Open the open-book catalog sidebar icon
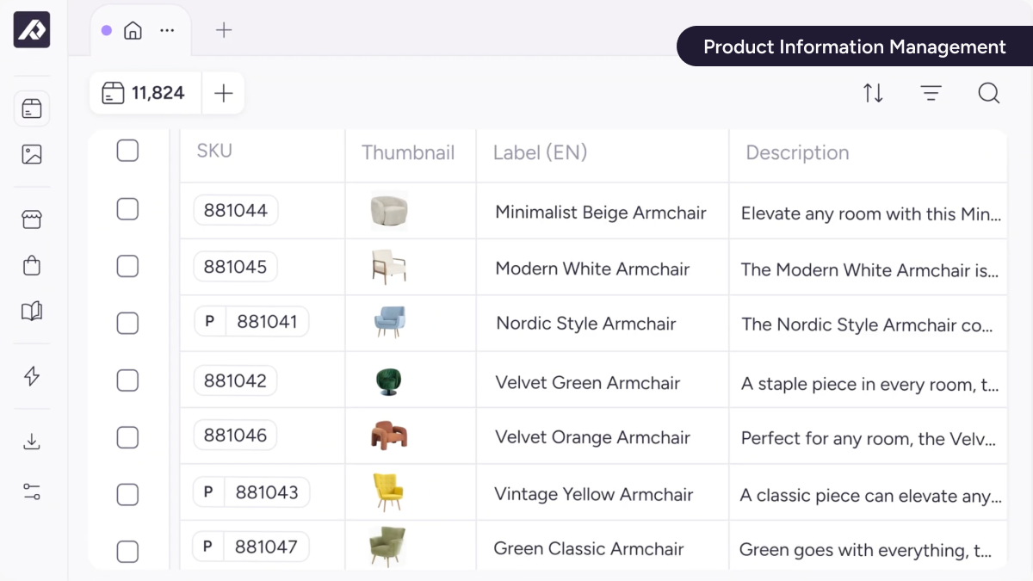 [32, 311]
